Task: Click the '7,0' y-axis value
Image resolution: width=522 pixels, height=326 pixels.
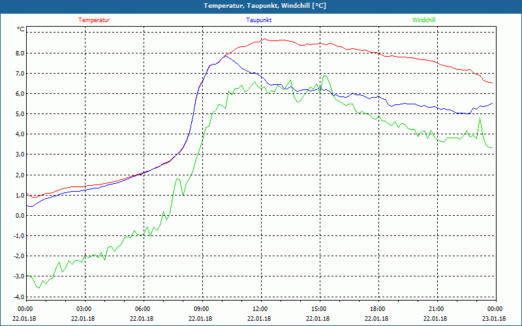Action: [x=20, y=74]
